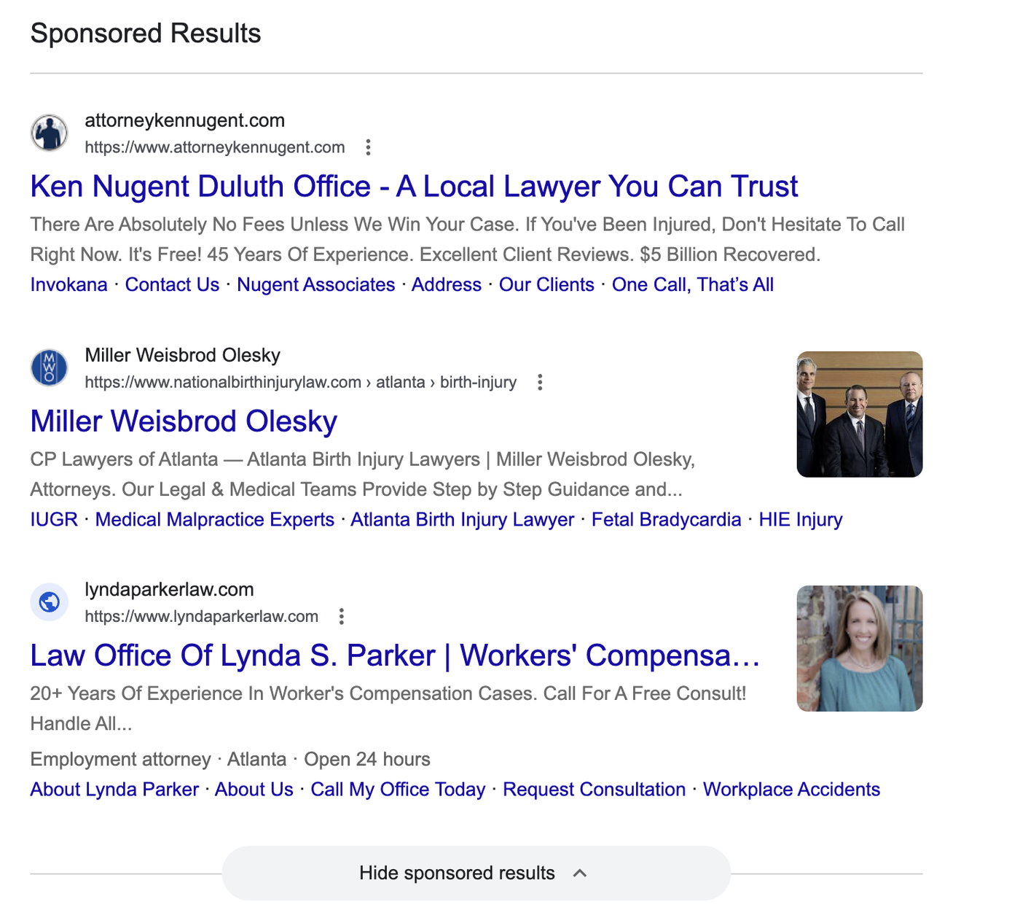Screen dimensions: 1020x915
Task: Select Call My Office Today link
Action: click(398, 790)
